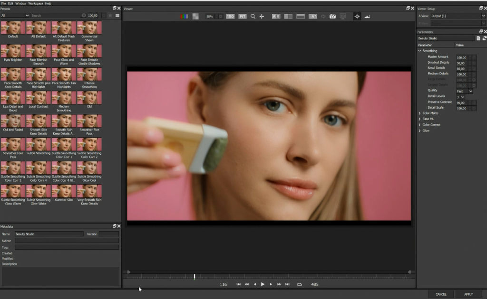Open the Quality dropdown set to Fast
The width and height of the screenshot is (487, 299).
coord(465,91)
